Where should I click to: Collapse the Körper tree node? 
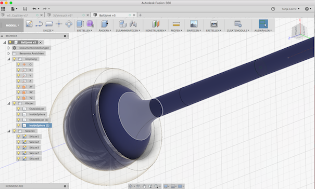tap(9, 103)
